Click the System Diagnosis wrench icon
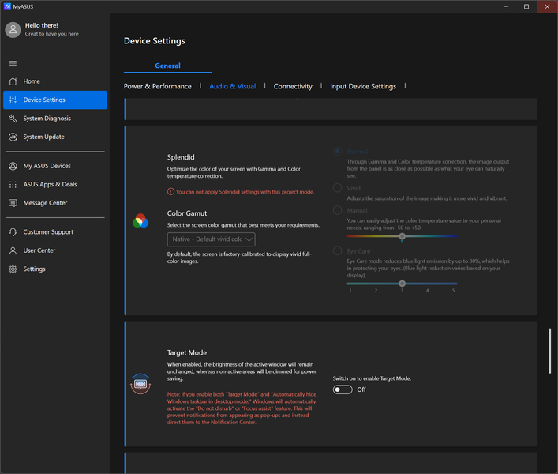 (x=13, y=118)
